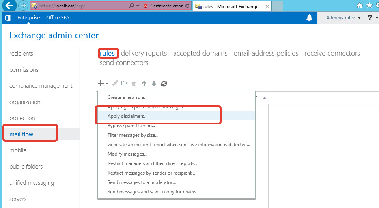The height and width of the screenshot is (208, 379).
Task: Refresh the page from the address bar
Action: click(x=187, y=6)
